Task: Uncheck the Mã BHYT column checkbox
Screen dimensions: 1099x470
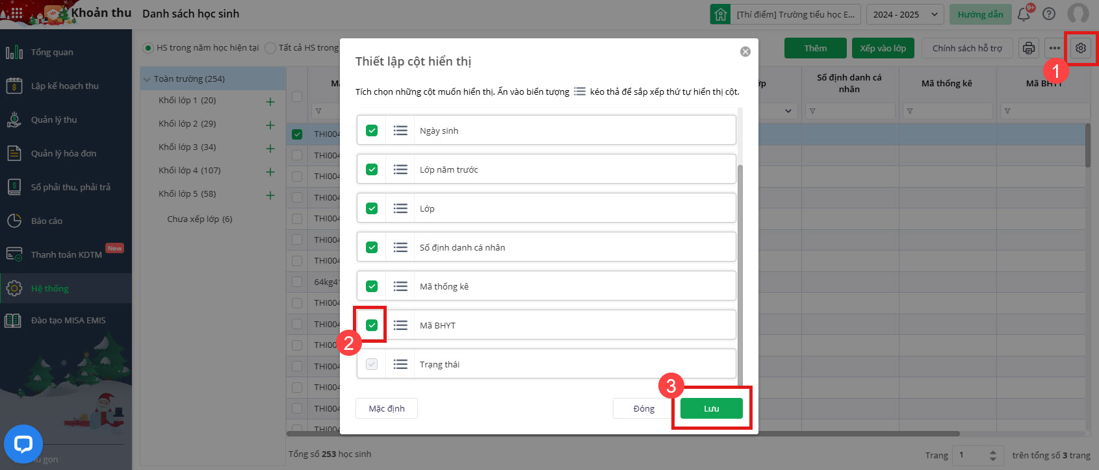Action: click(372, 325)
